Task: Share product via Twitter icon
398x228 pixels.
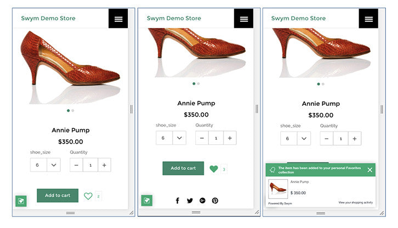Action: 190,201
